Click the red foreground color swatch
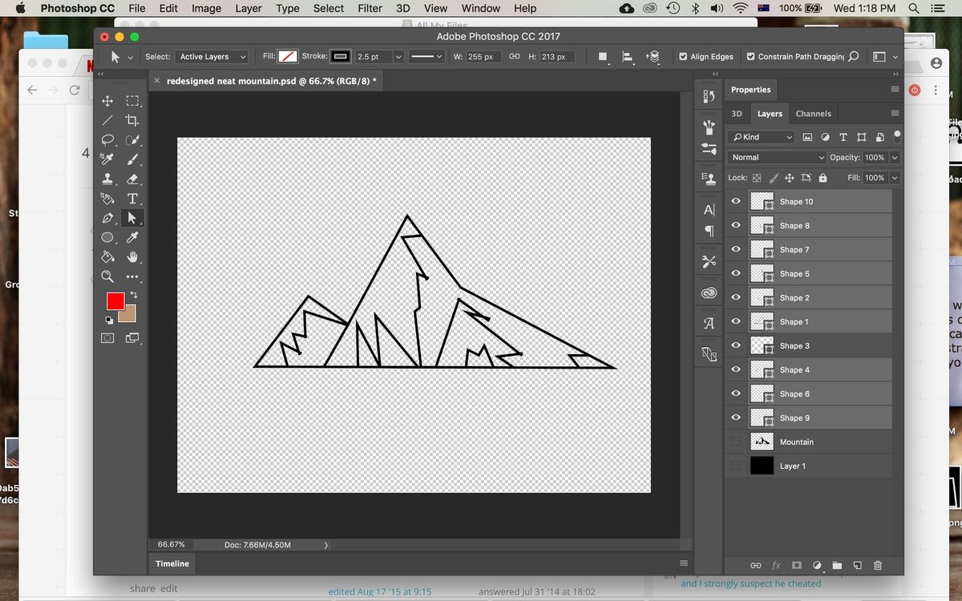The width and height of the screenshot is (962, 601). point(115,301)
